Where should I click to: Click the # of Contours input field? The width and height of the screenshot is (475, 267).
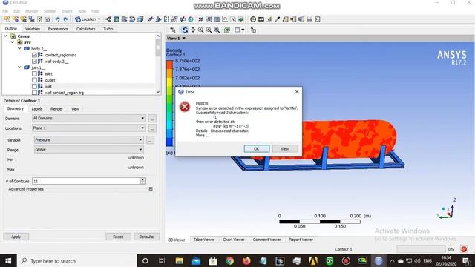(86, 181)
